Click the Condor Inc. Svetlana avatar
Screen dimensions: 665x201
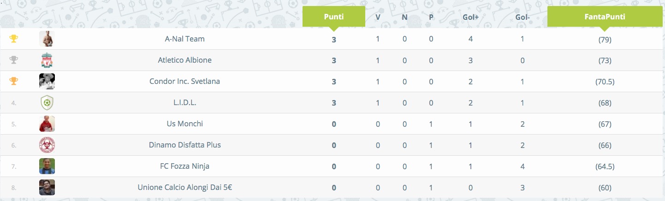click(47, 81)
